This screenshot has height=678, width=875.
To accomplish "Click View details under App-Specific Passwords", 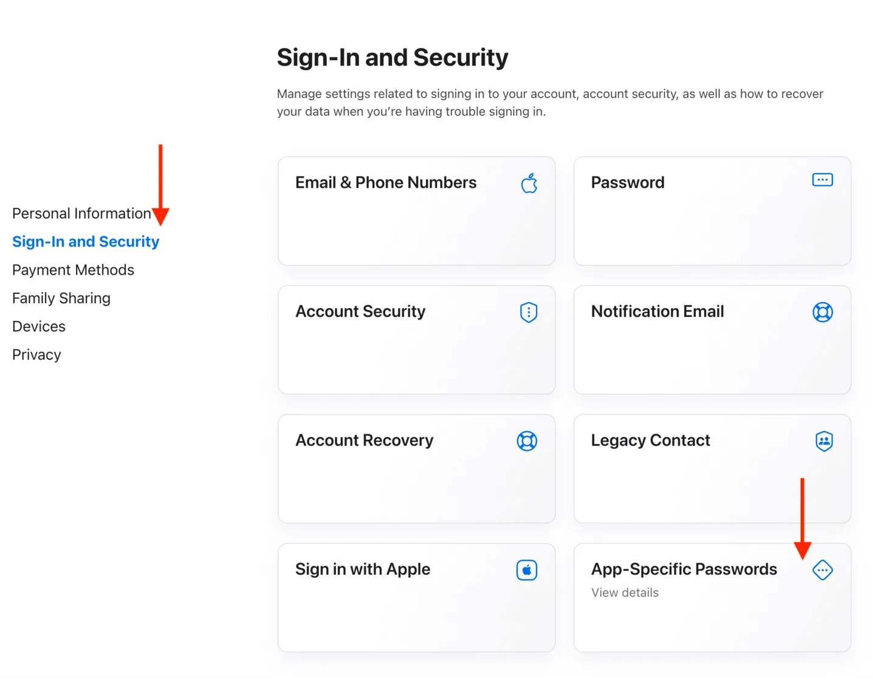I will point(625,592).
